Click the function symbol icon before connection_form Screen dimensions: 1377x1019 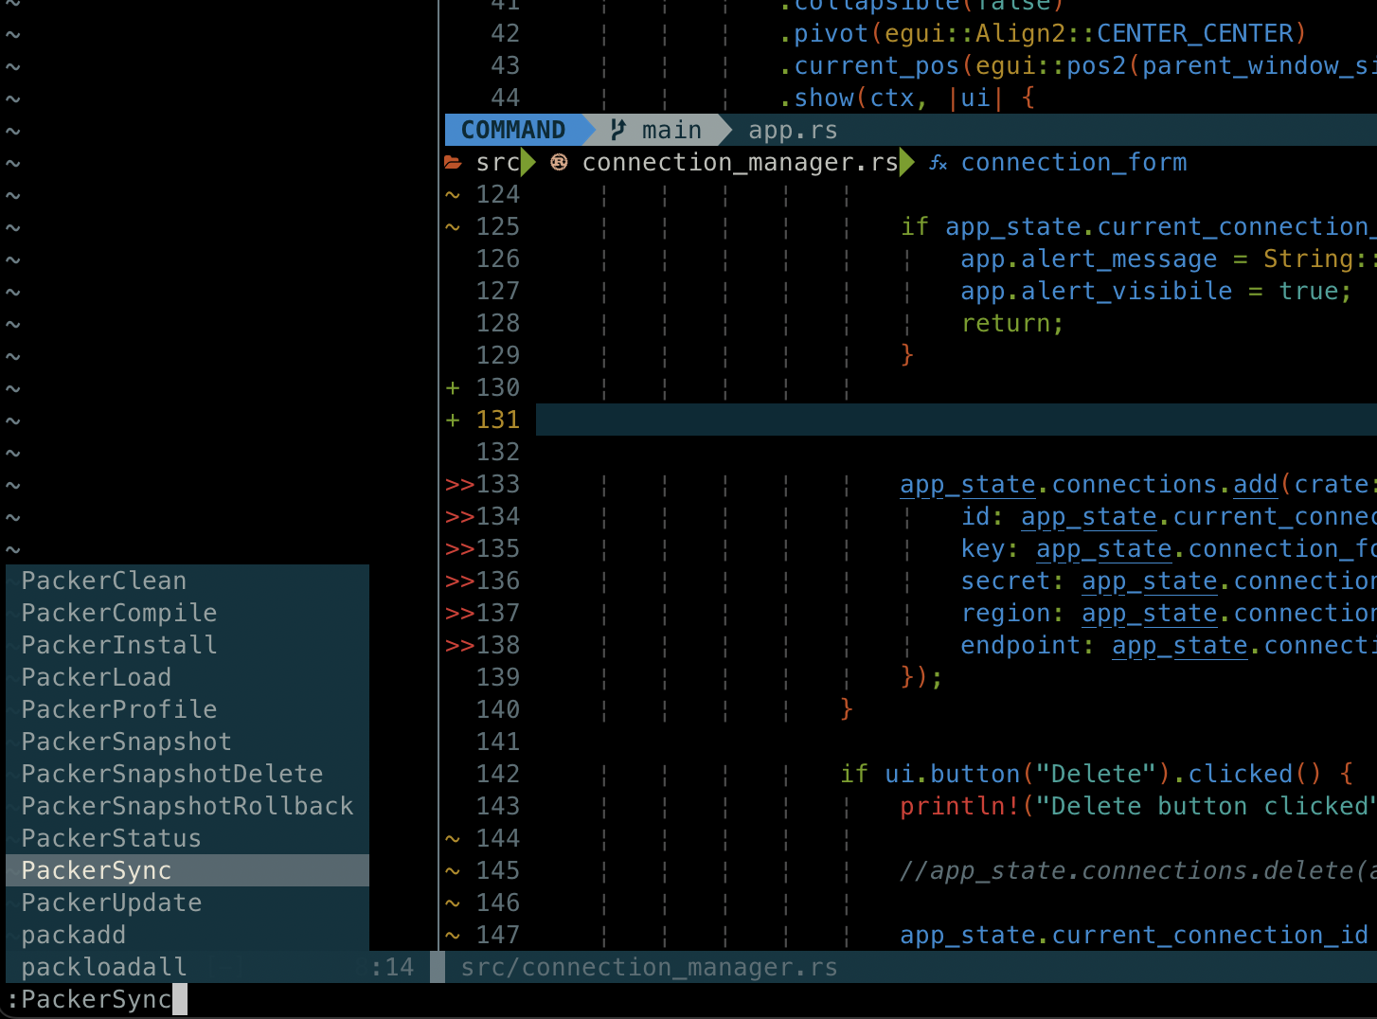(x=937, y=163)
